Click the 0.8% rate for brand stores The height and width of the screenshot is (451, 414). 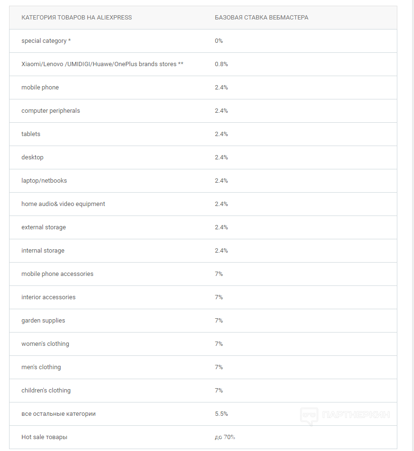pos(222,64)
